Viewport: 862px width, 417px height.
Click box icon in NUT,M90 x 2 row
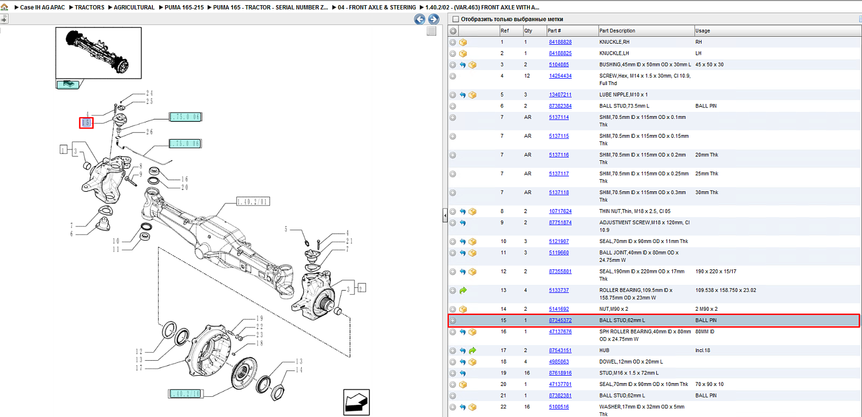point(463,309)
